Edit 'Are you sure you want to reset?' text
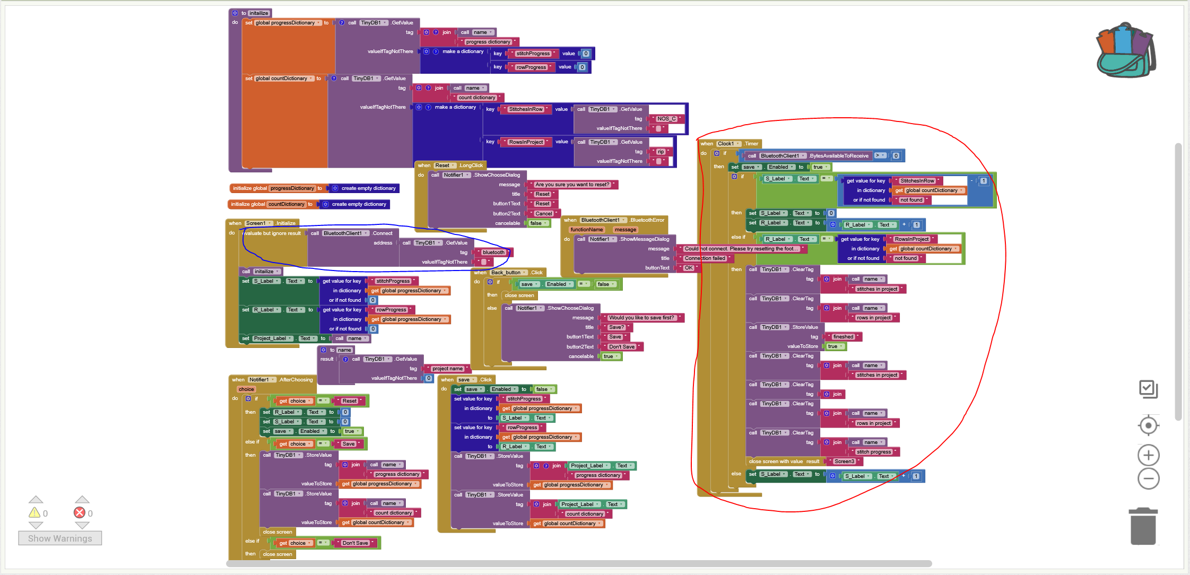This screenshot has width=1190, height=575. click(x=572, y=185)
